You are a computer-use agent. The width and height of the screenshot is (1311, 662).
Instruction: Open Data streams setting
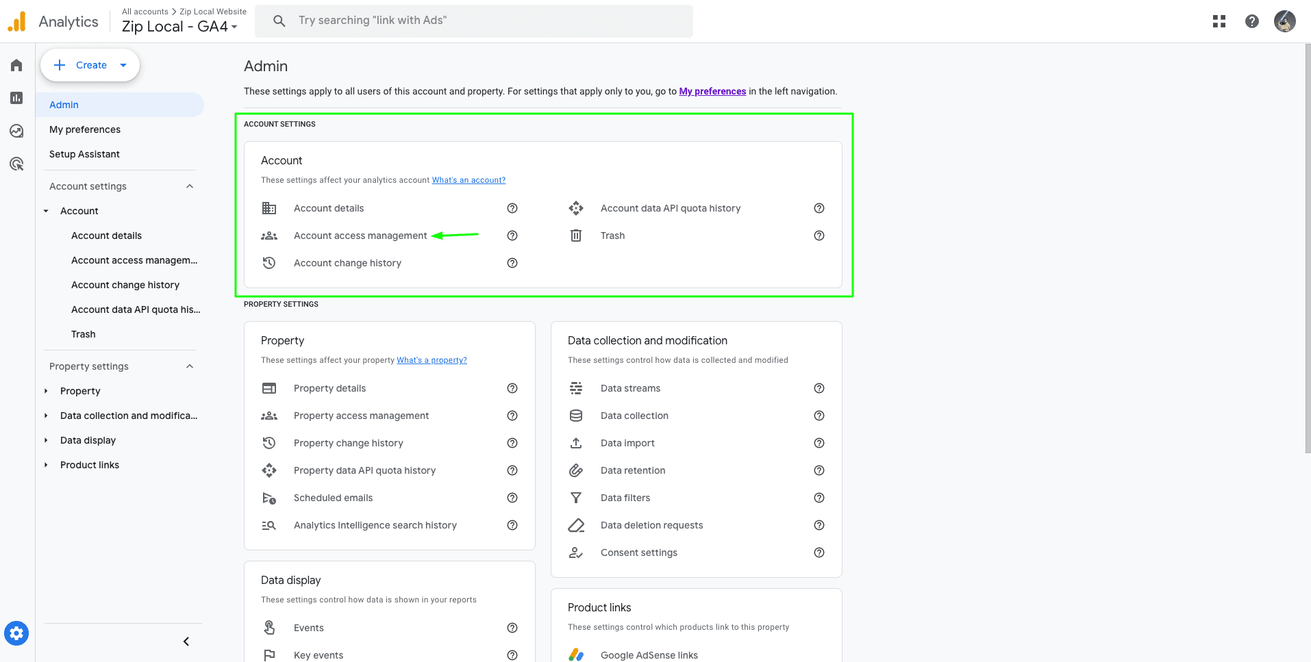(x=630, y=388)
